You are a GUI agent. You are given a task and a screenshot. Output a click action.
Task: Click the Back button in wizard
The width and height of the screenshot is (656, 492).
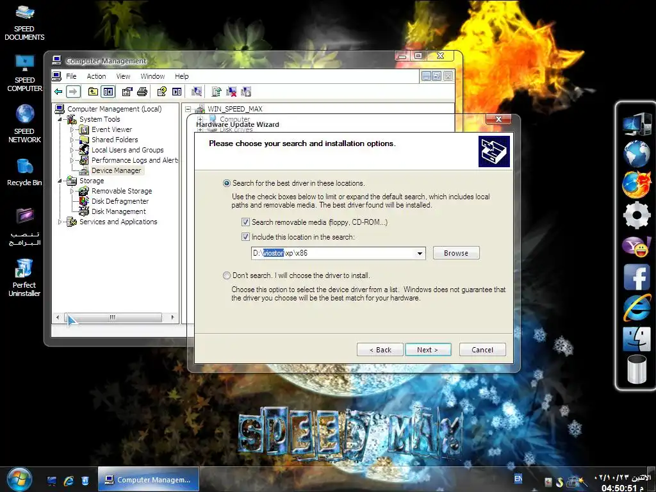click(380, 350)
